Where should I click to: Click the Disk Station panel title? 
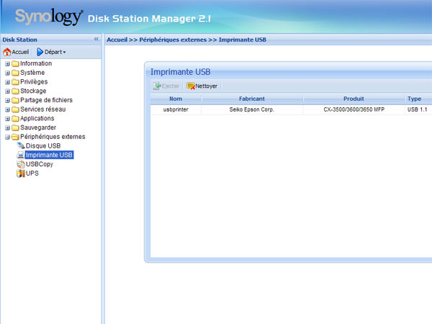point(20,40)
